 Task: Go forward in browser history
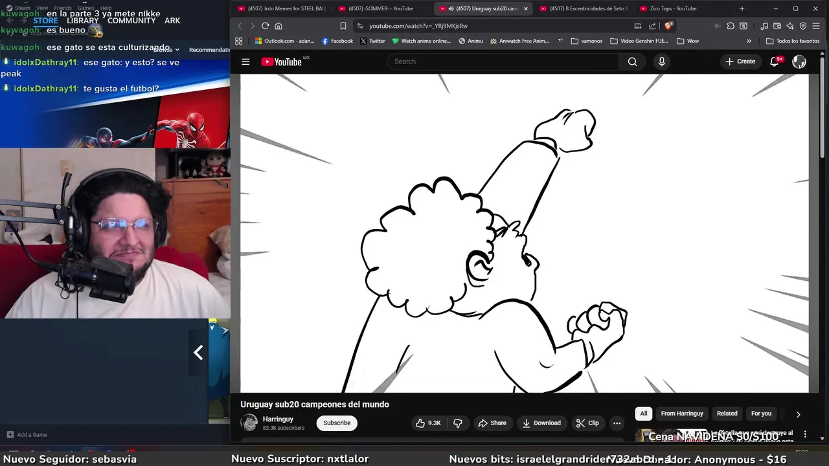pos(252,26)
